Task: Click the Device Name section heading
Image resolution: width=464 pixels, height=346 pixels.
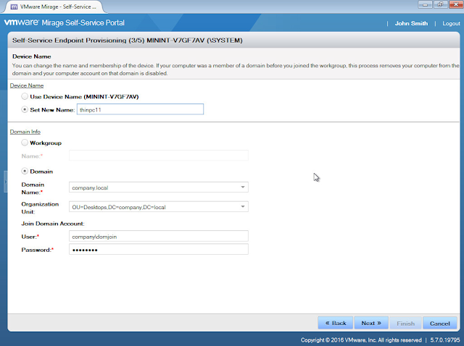Action: tap(27, 85)
